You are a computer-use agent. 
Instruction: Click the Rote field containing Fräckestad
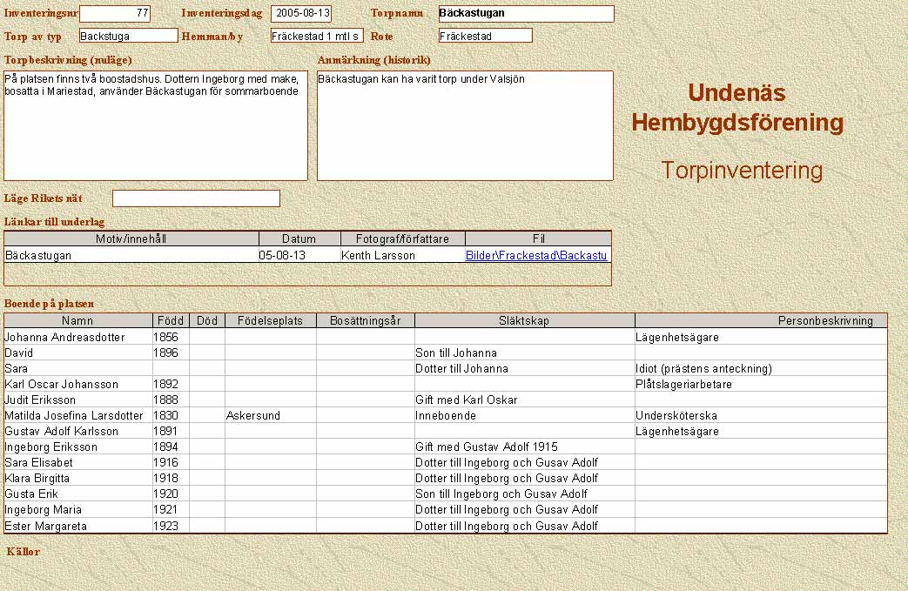coord(485,36)
